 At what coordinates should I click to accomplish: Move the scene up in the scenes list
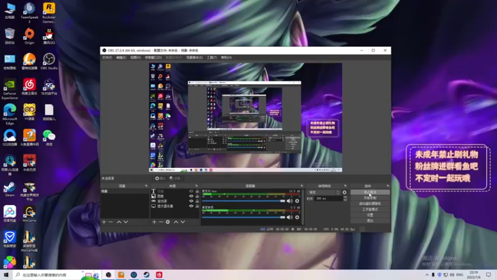click(x=119, y=222)
